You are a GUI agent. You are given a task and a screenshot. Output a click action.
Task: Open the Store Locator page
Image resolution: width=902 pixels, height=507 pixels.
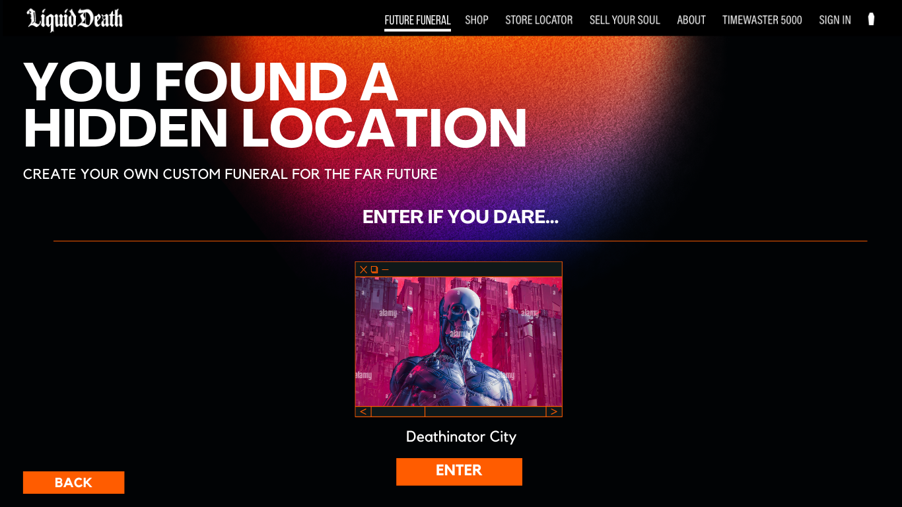click(539, 20)
